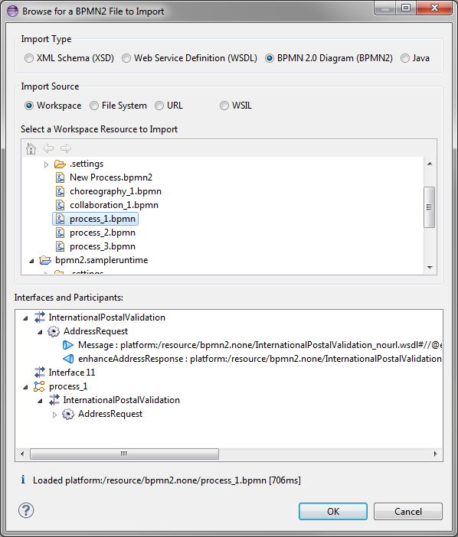Viewport: 458px width, 537px height.
Task: Collapse the bpmn2.sampleruntime project
Action: 31,261
